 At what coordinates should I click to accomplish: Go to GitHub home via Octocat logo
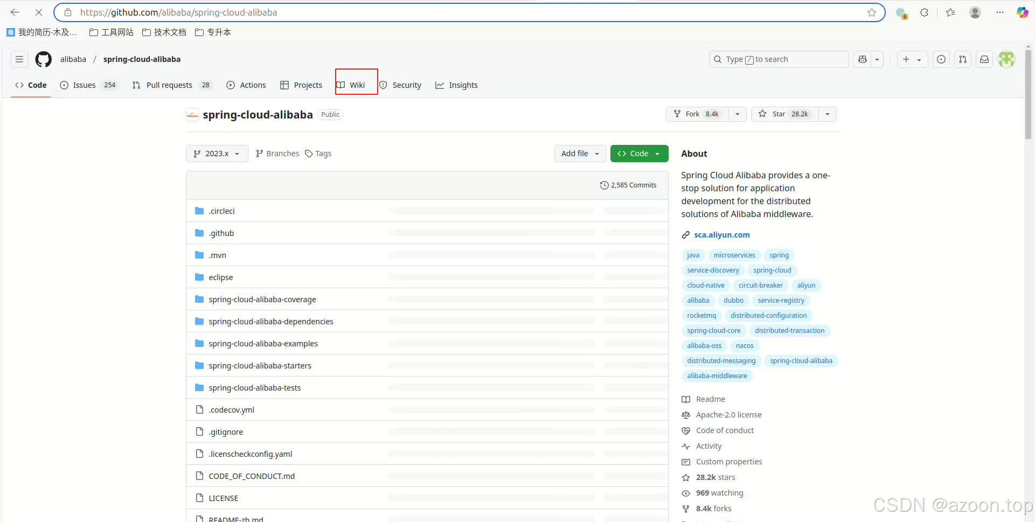pyautogui.click(x=44, y=59)
